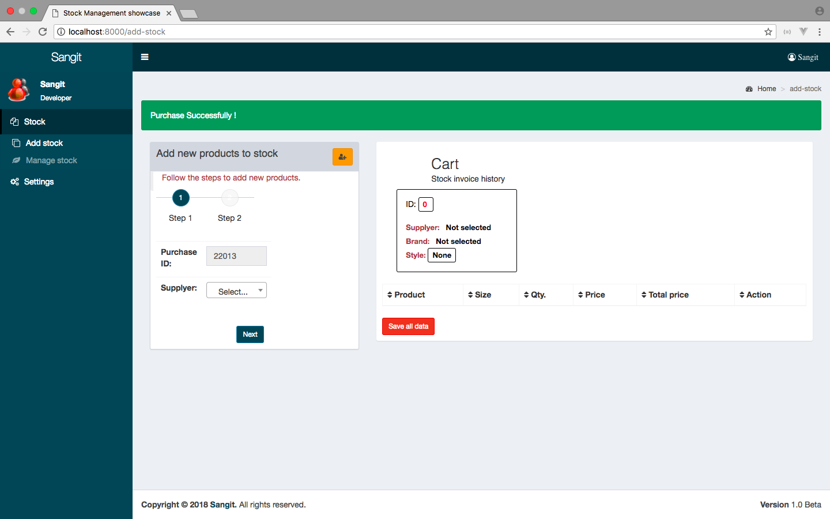Click the browser back arrow

(10, 32)
